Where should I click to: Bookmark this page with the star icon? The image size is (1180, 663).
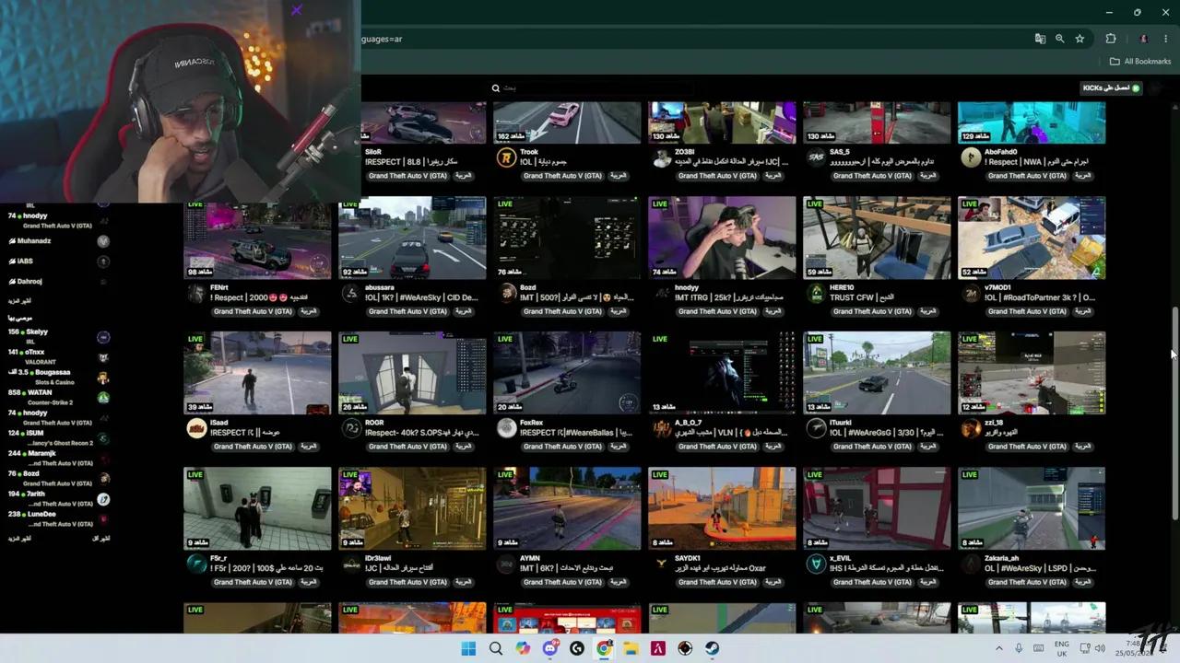tap(1080, 39)
